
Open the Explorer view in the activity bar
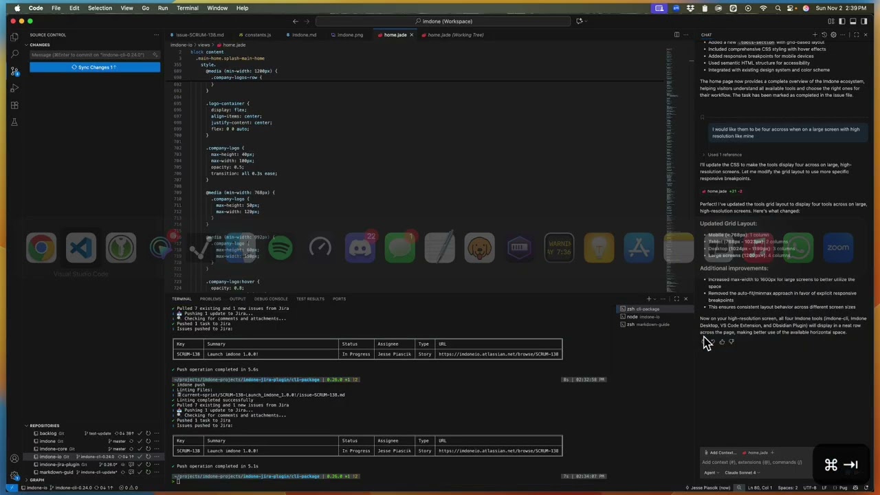point(14,37)
